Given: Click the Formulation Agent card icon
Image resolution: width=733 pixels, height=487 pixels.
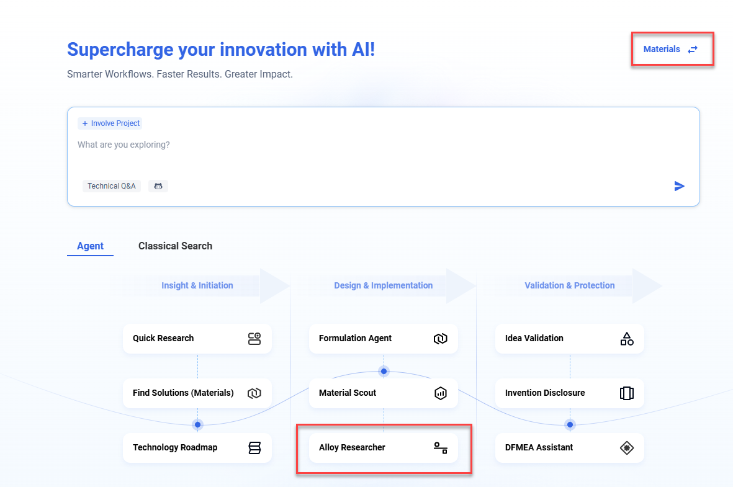Looking at the screenshot, I should [x=440, y=339].
